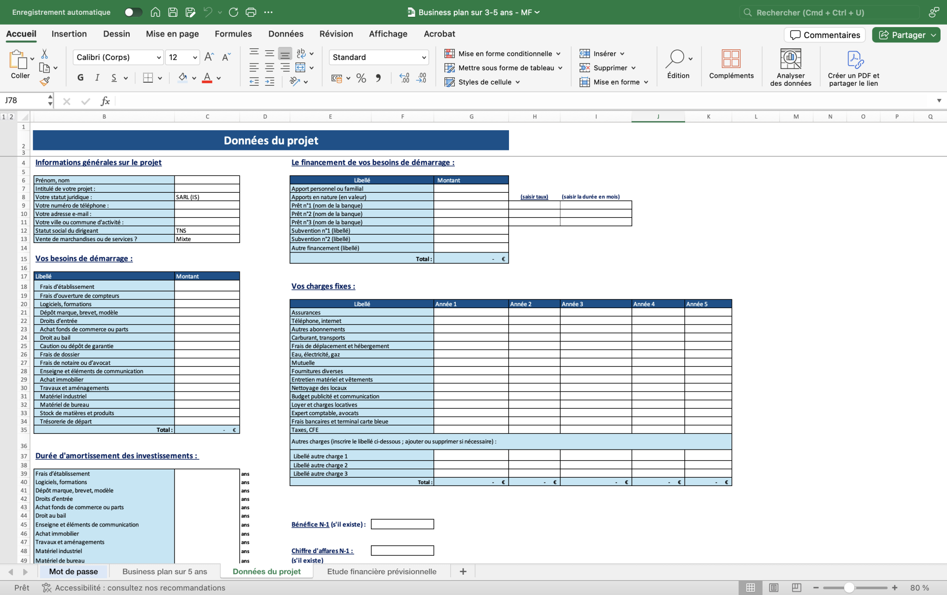Click in the Rechercher search field

830,12
